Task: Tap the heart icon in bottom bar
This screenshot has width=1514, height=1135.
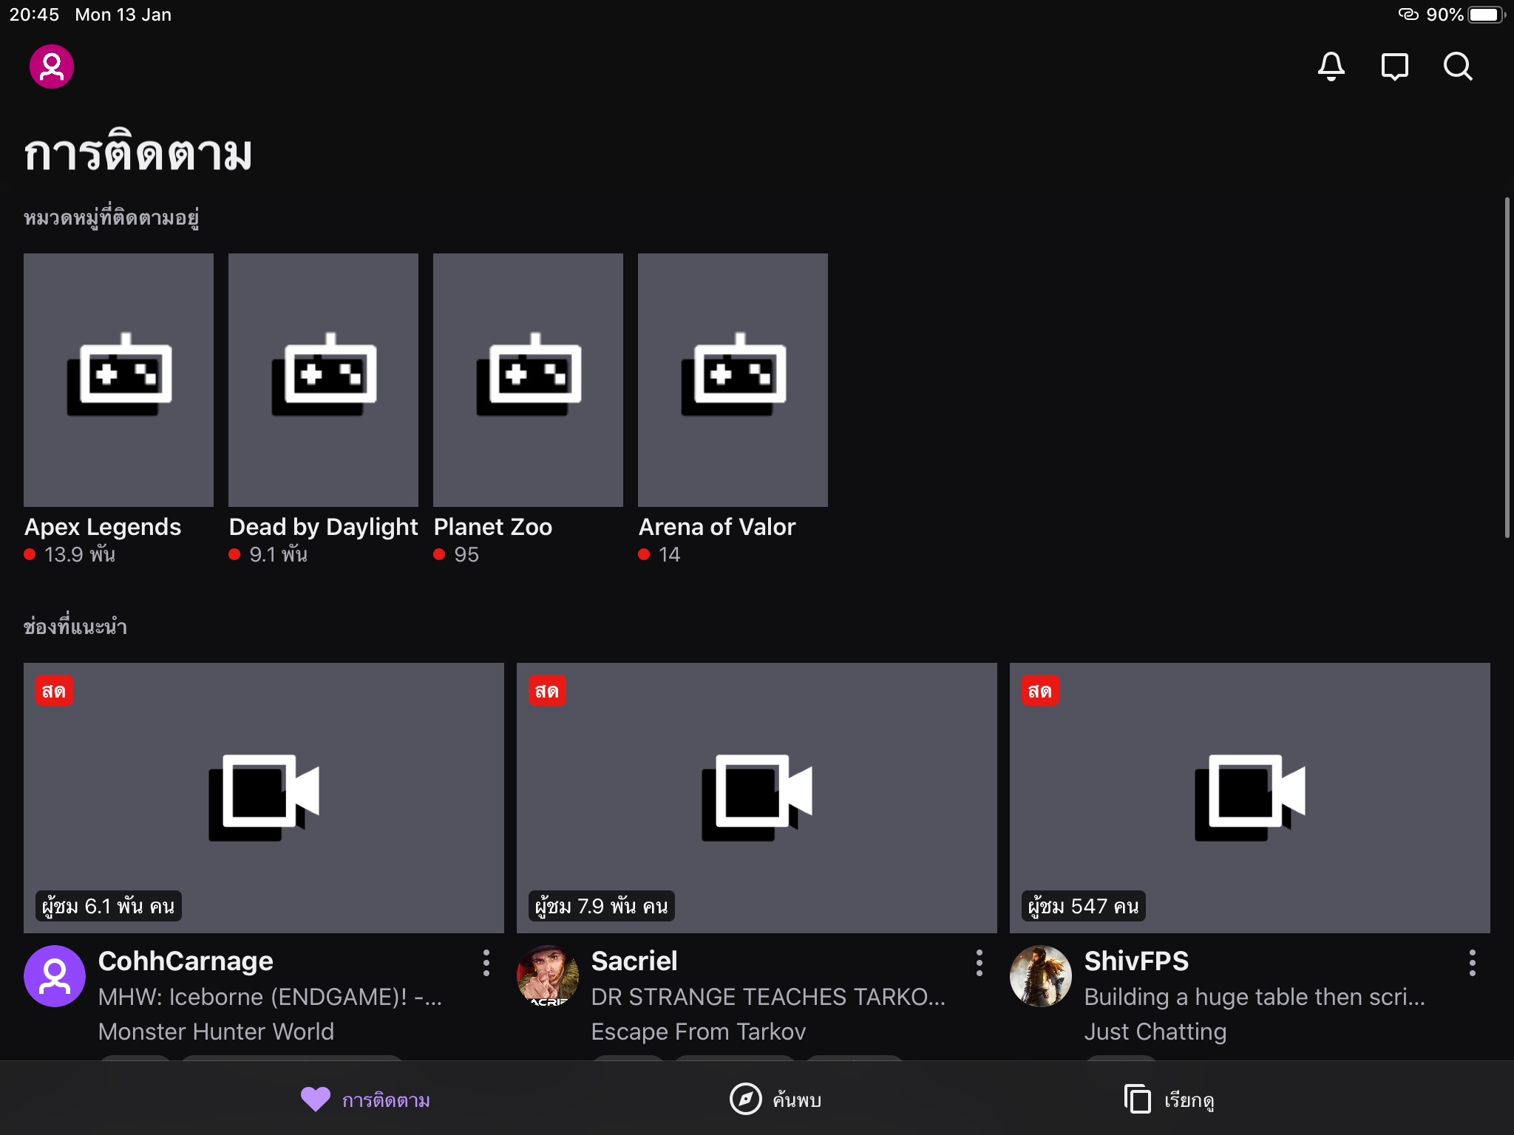Action: coord(316,1100)
